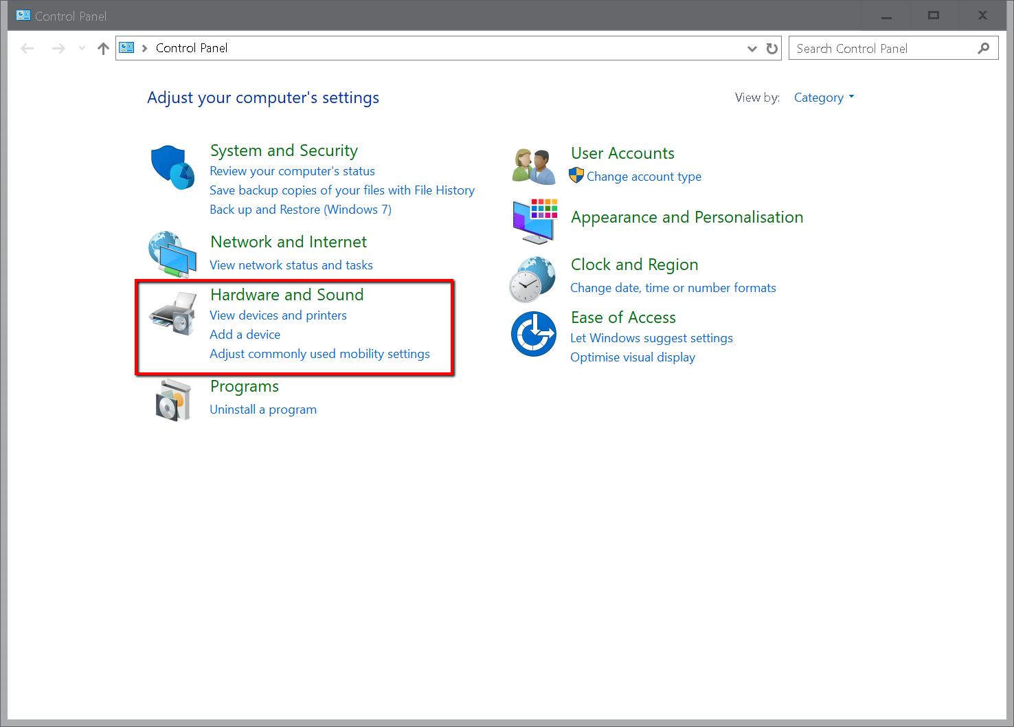Viewport: 1014px width, 727px height.
Task: Click Uninstall a program
Action: [x=263, y=410]
